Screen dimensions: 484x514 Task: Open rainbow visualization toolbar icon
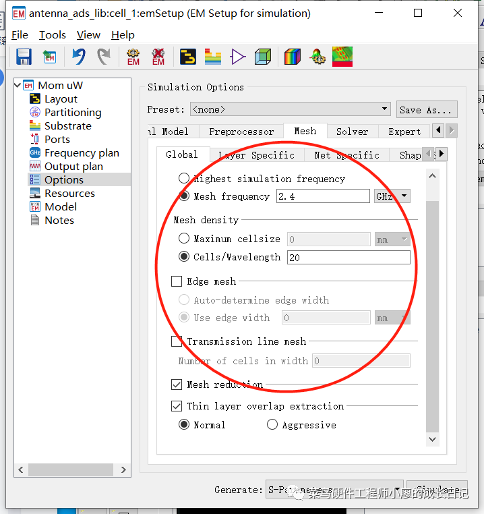coord(293,57)
